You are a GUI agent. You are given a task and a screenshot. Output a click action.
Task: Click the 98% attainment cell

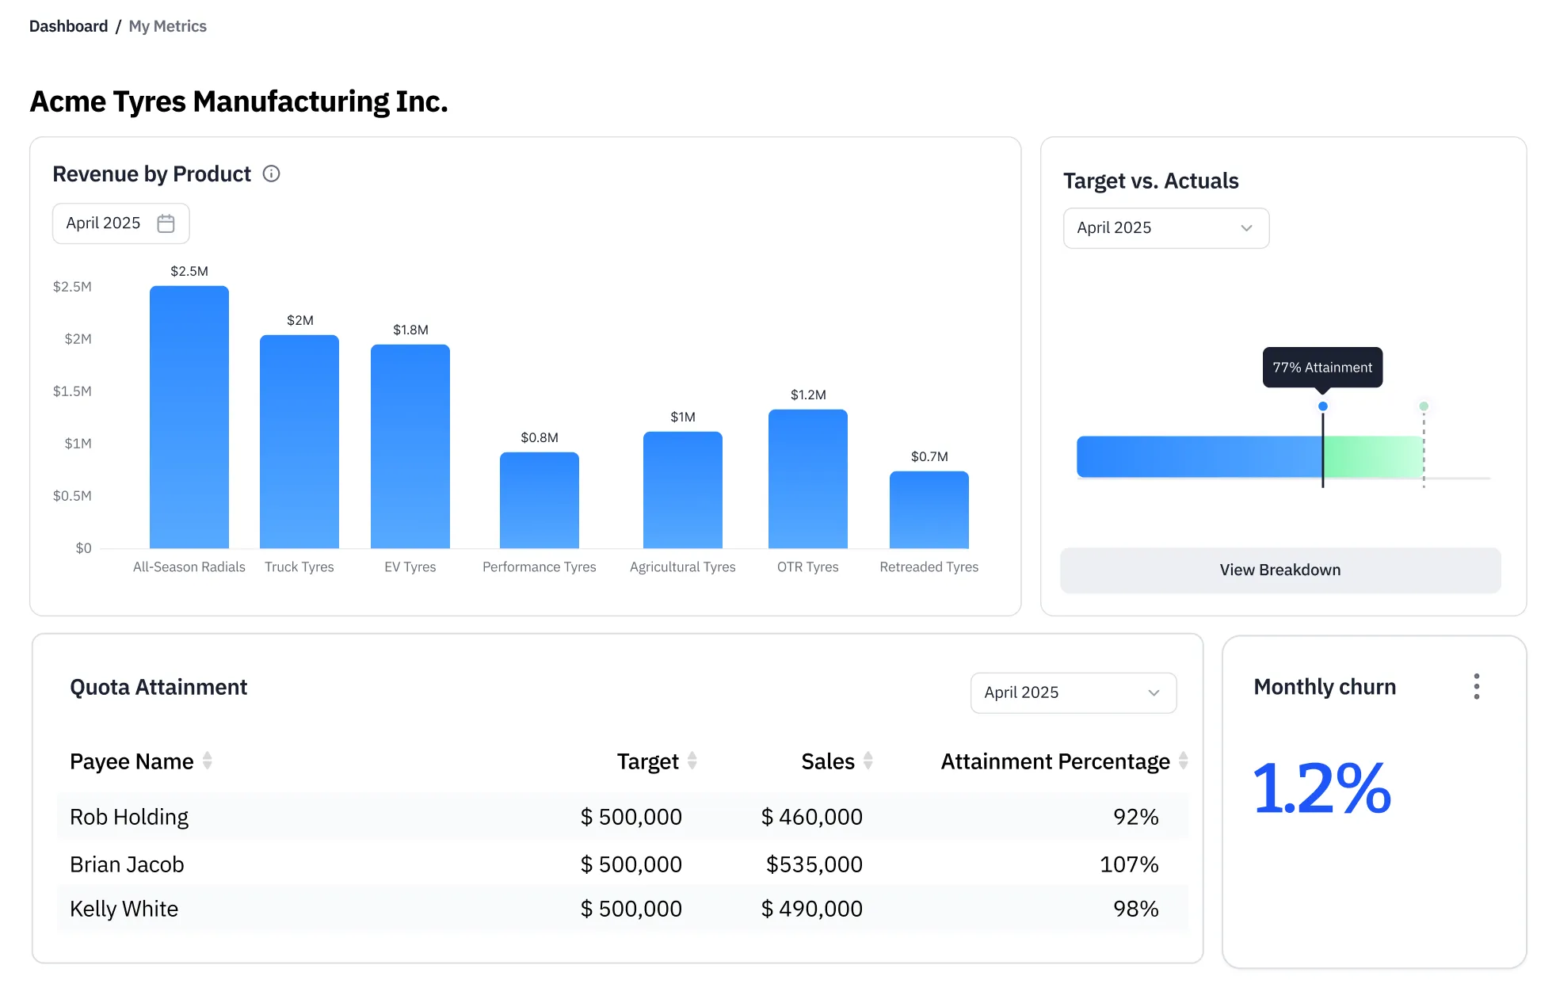coord(1135,909)
